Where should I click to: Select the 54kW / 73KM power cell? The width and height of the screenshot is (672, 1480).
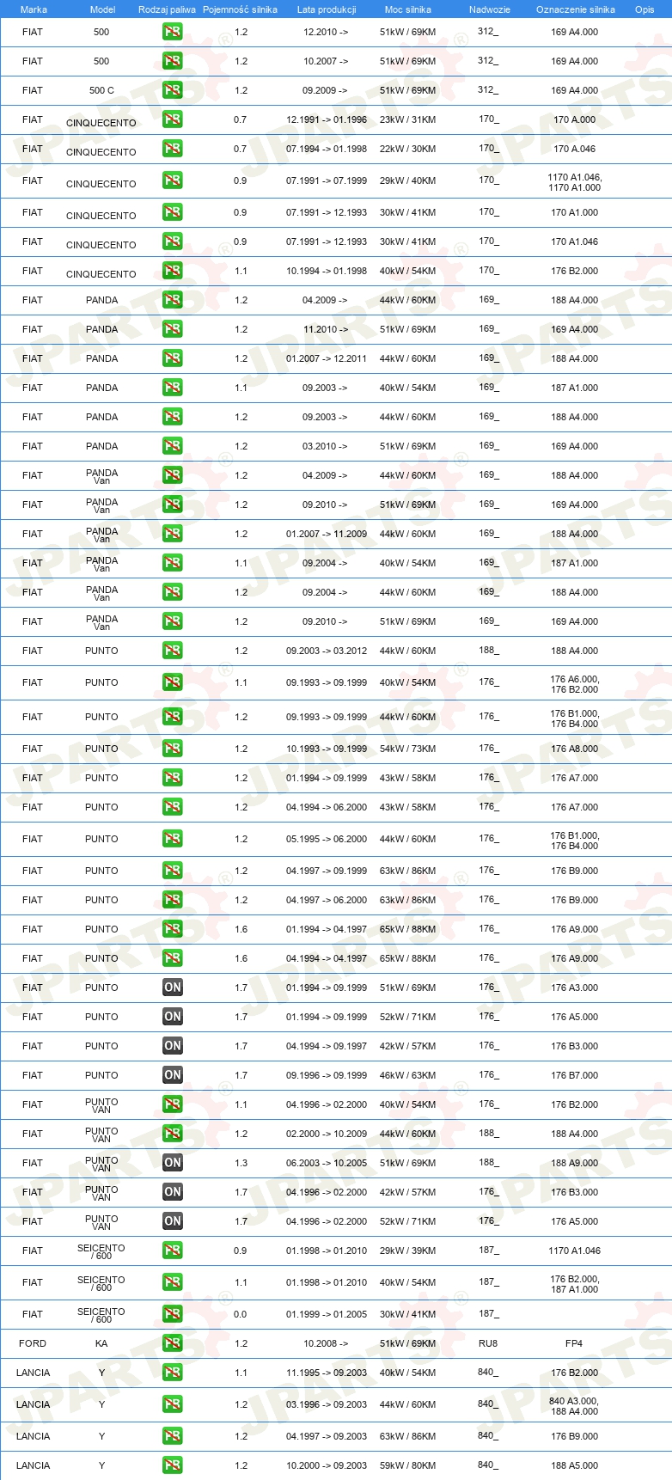(x=408, y=749)
